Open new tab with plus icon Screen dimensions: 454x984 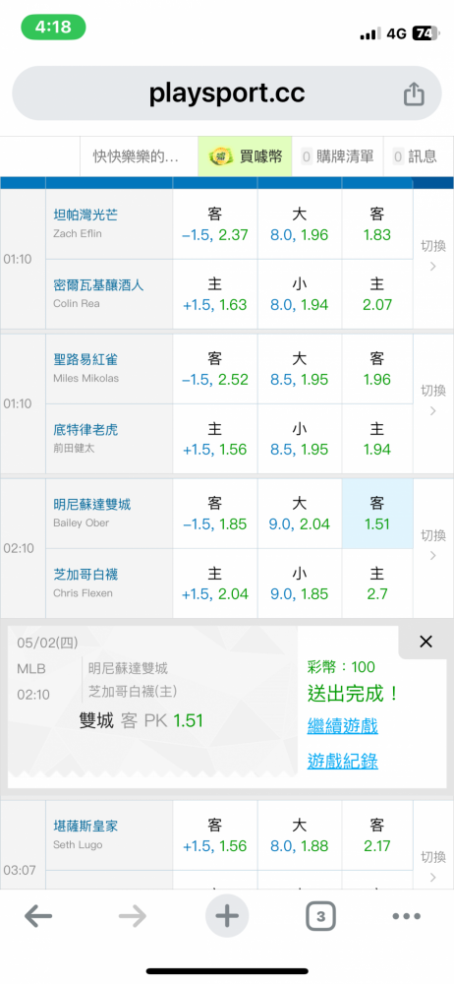(227, 917)
